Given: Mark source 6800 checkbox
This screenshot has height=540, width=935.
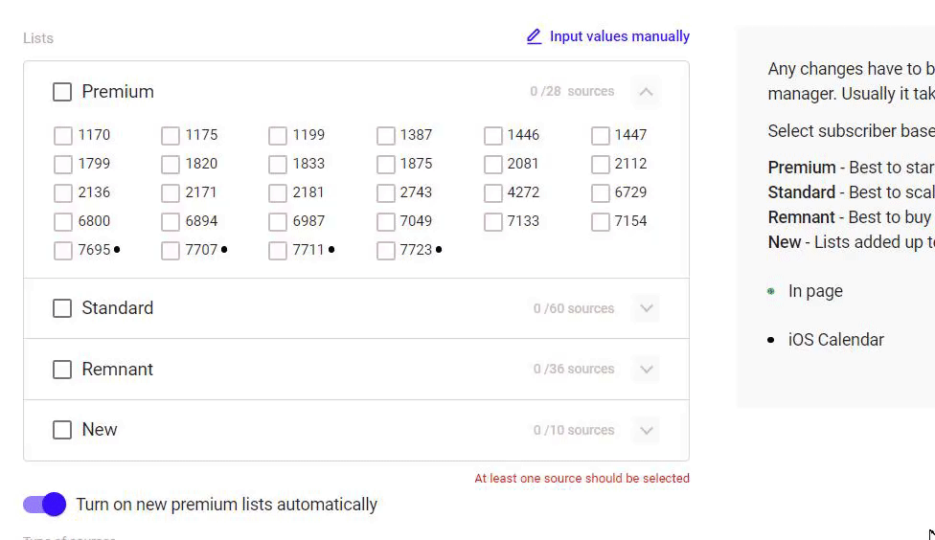Looking at the screenshot, I should pyautogui.click(x=62, y=222).
